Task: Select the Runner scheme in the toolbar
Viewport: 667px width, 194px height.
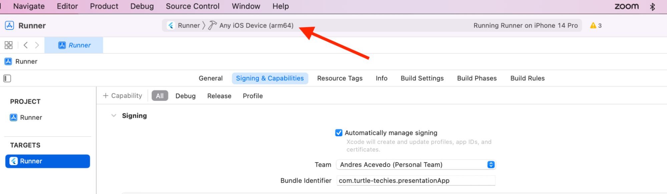Action: [189, 26]
